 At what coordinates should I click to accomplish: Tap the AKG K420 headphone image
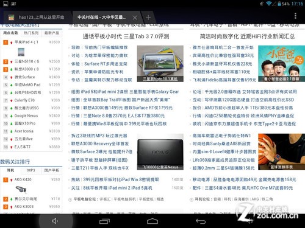(21, 189)
